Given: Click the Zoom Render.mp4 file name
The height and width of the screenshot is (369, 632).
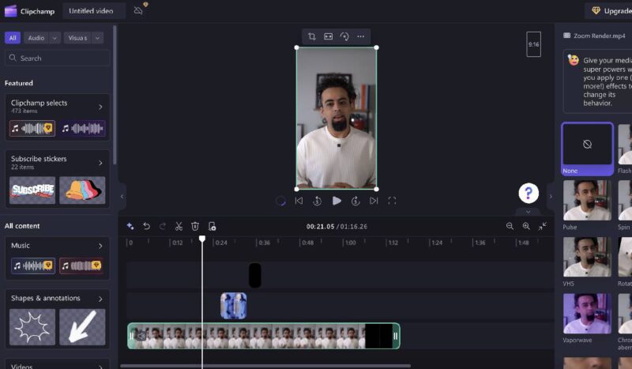Looking at the screenshot, I should tap(600, 36).
